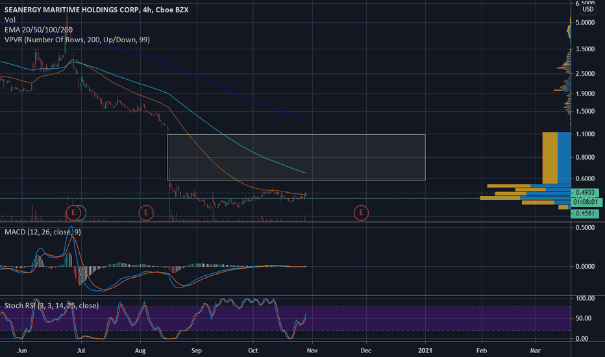
Task: Click the Feb label on time axis
Action: [482, 351]
